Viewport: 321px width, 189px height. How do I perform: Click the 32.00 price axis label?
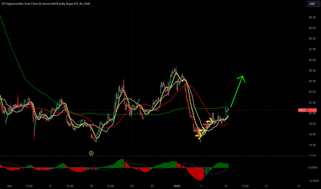pos(312,49)
